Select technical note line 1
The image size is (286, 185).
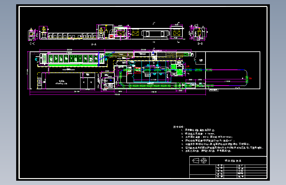(x=198, y=130)
